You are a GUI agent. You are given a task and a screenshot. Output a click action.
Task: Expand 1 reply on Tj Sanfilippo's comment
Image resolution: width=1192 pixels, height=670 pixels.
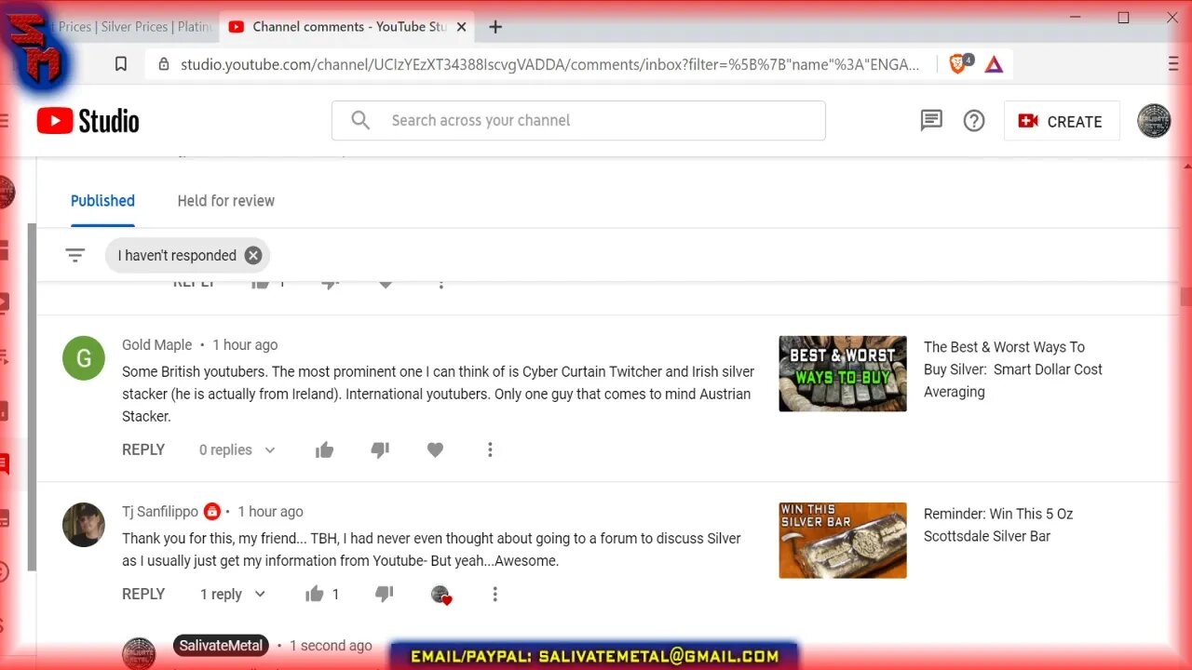click(233, 594)
